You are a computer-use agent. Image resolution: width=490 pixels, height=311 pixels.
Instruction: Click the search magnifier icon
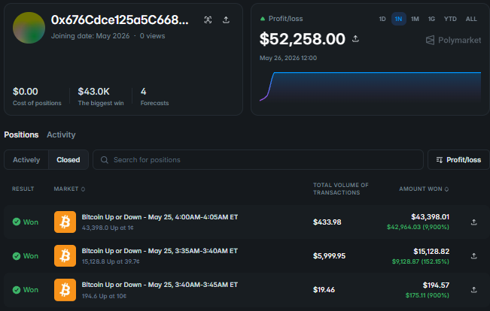105,160
